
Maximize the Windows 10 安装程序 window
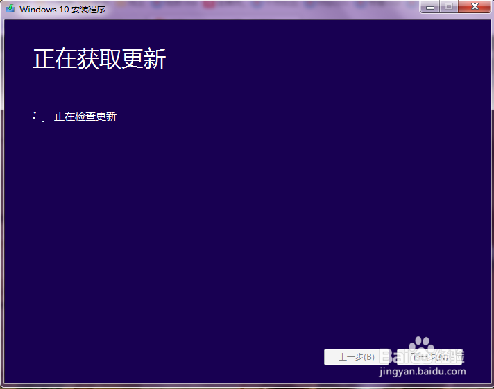tap(449, 7)
